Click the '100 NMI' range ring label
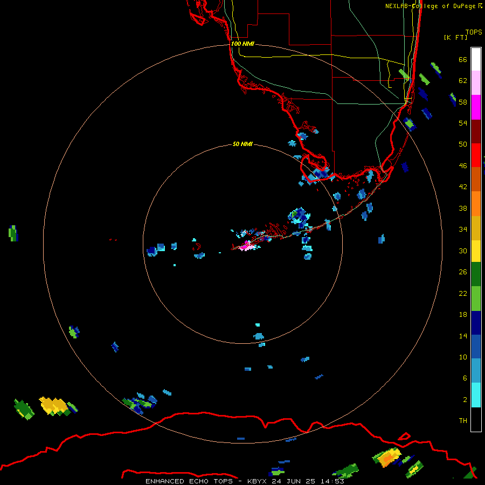The width and height of the screenshot is (485, 485). pos(242,44)
